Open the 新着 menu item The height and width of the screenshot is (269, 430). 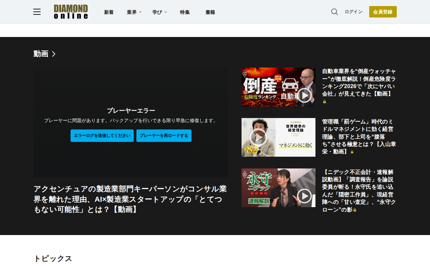point(109,12)
